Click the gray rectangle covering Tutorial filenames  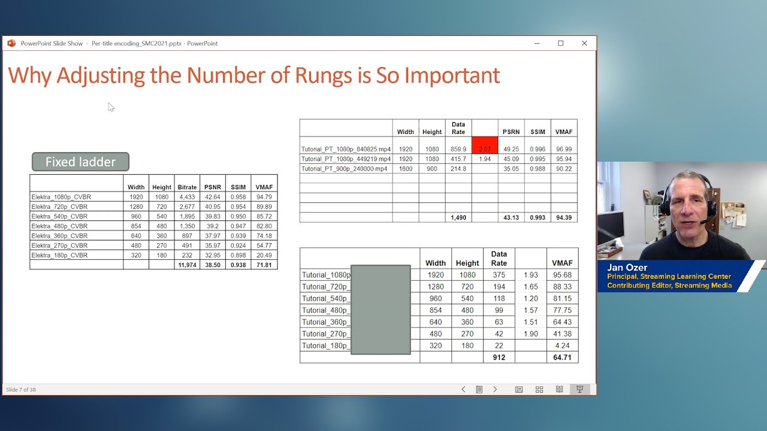pyautogui.click(x=381, y=309)
